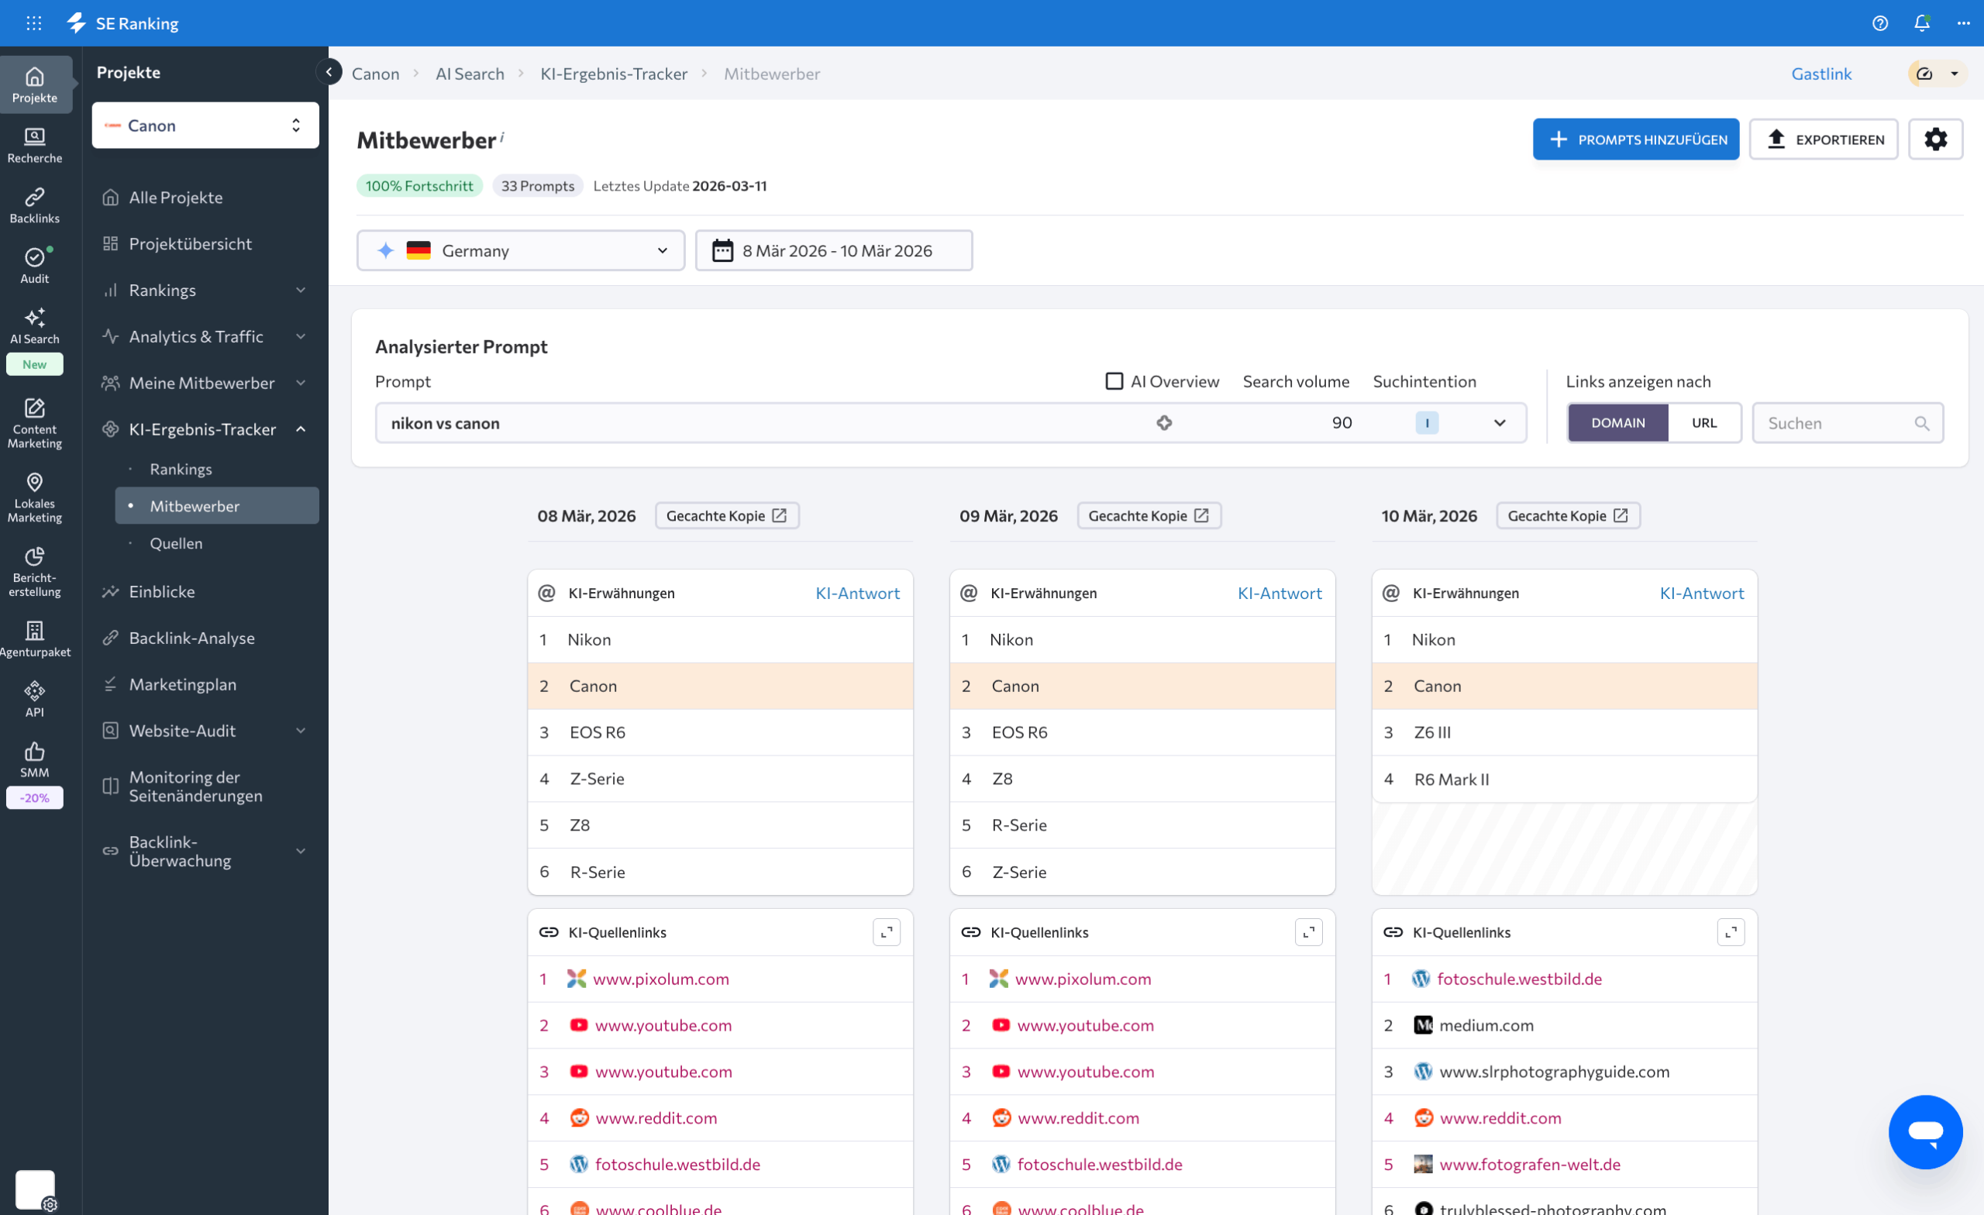Open the API section in sidebar

pos(35,697)
